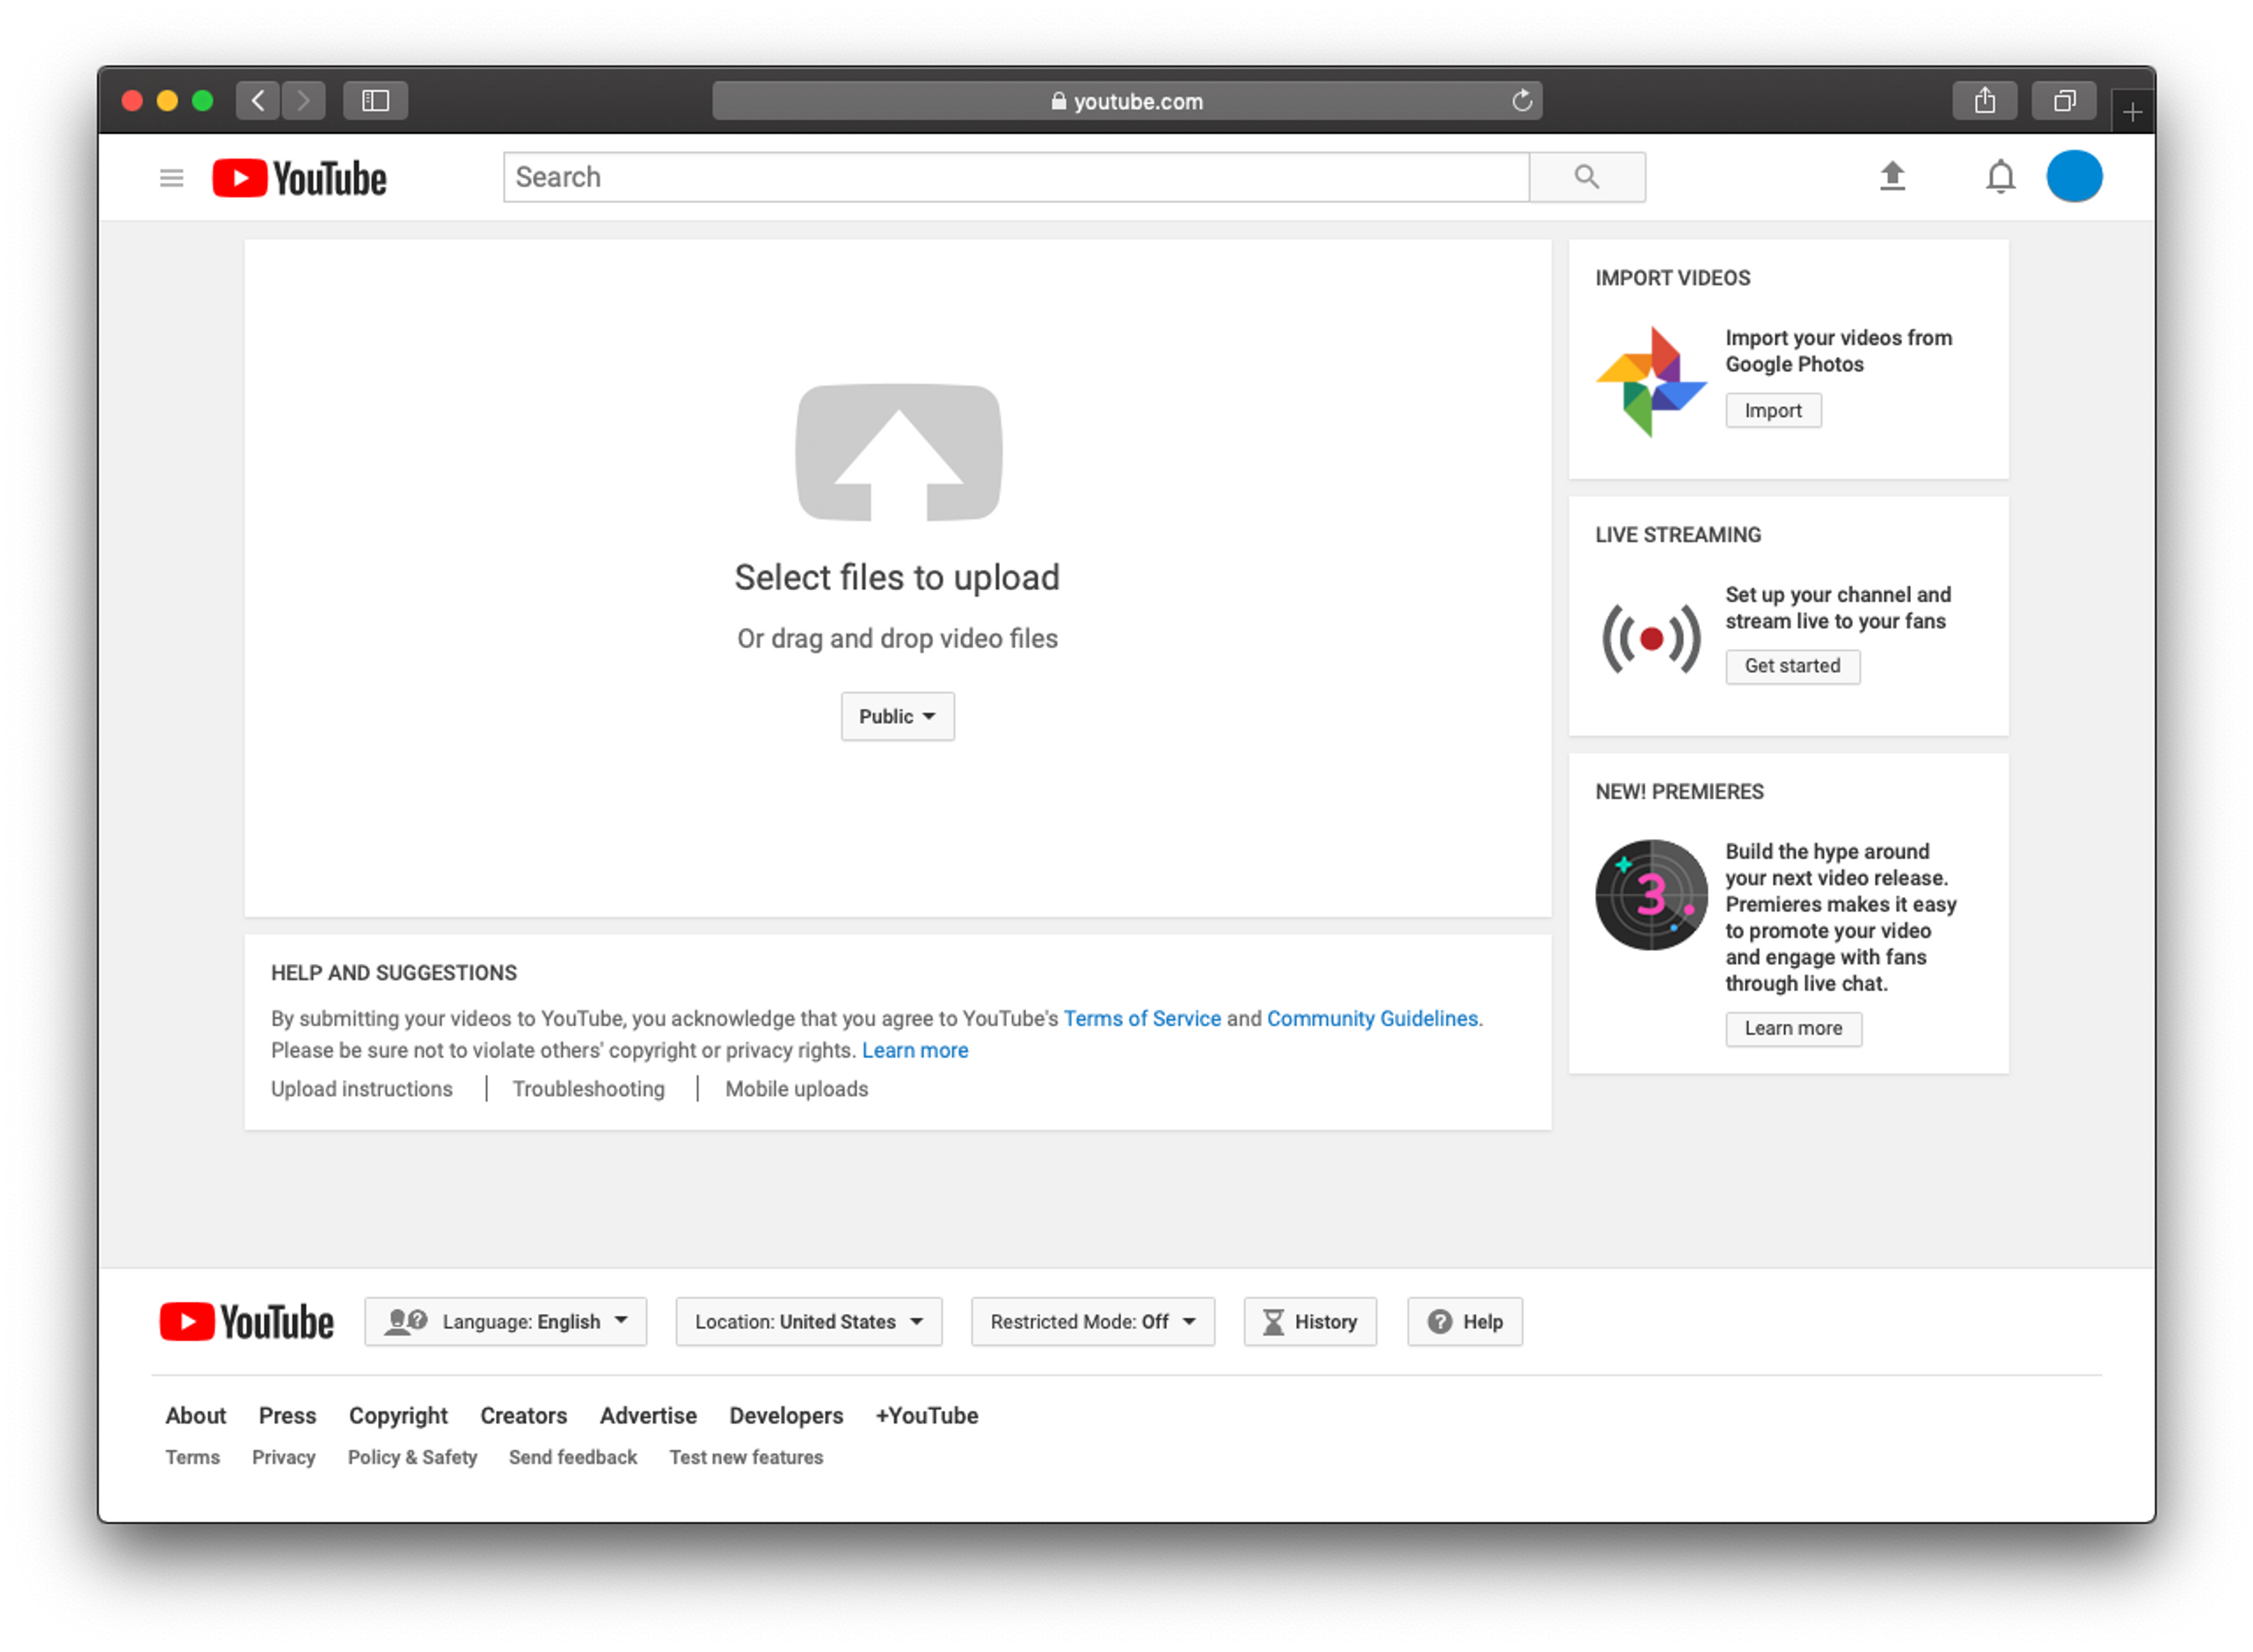Show all tabs overview button
2253x1652 pixels.
(x=2063, y=100)
